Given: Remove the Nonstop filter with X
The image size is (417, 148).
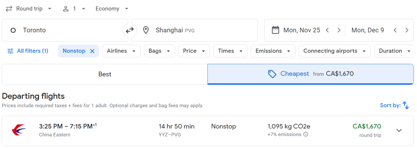Looking at the screenshot, I should 92,51.
